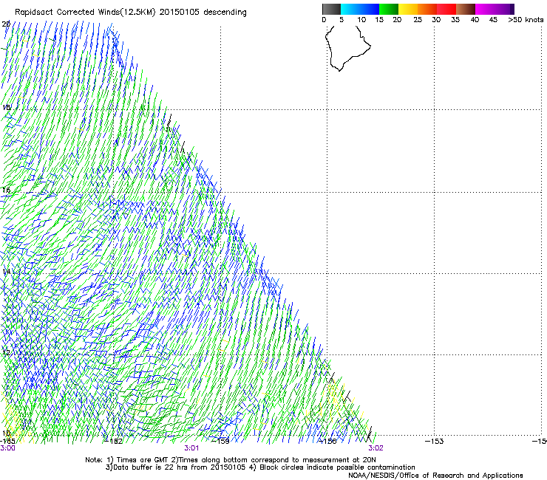The image size is (547, 480).
Task: Click the latitude label '14'
Action: click(6, 272)
